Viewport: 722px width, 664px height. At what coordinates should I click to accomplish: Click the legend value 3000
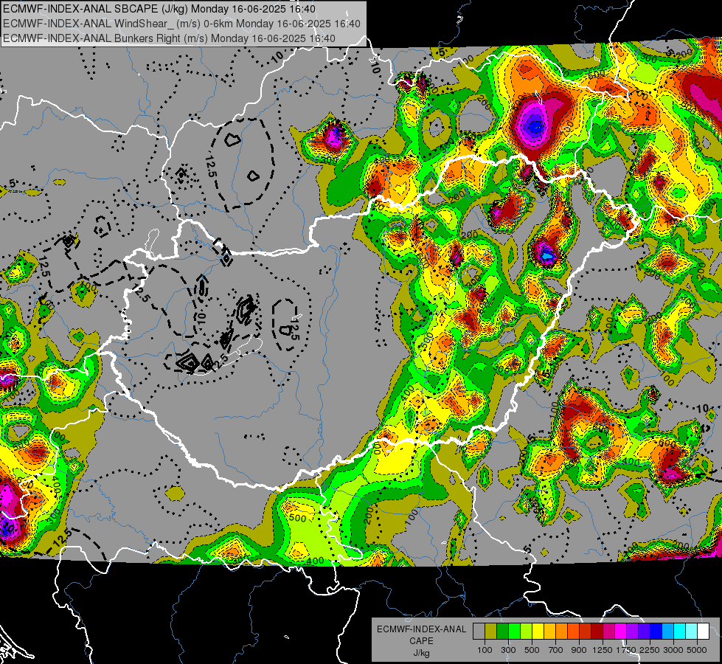pyautogui.click(x=673, y=650)
